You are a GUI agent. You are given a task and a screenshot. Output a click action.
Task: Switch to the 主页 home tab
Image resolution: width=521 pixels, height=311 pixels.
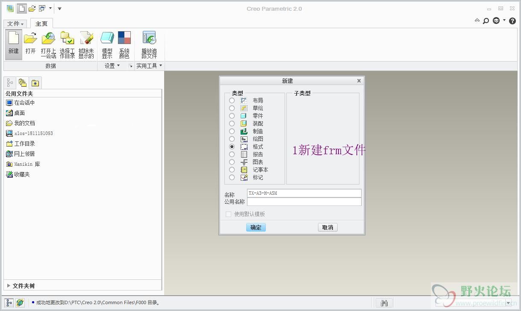(x=41, y=23)
